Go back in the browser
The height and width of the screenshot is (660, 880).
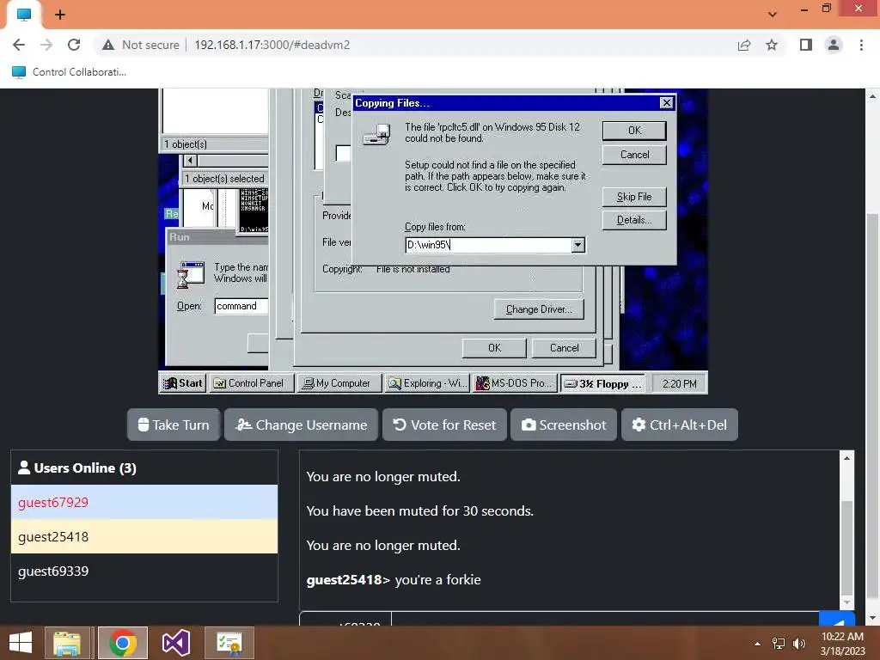tap(19, 45)
